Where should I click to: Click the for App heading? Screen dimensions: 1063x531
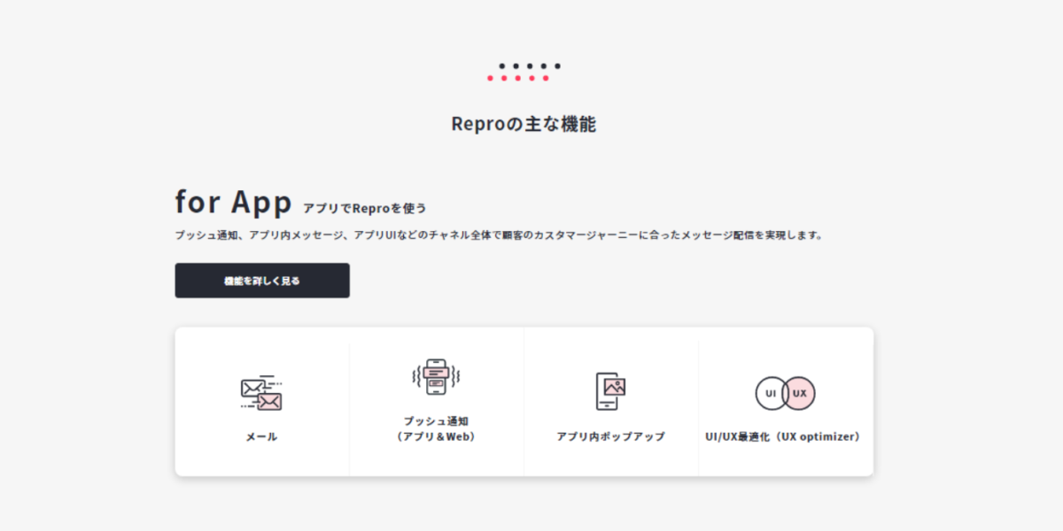[x=233, y=202]
